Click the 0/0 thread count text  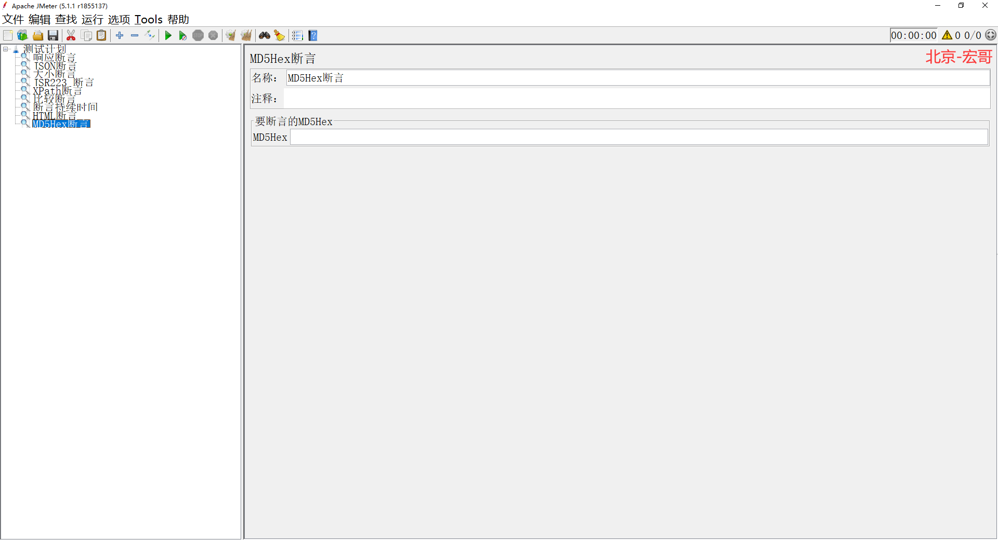click(x=973, y=35)
